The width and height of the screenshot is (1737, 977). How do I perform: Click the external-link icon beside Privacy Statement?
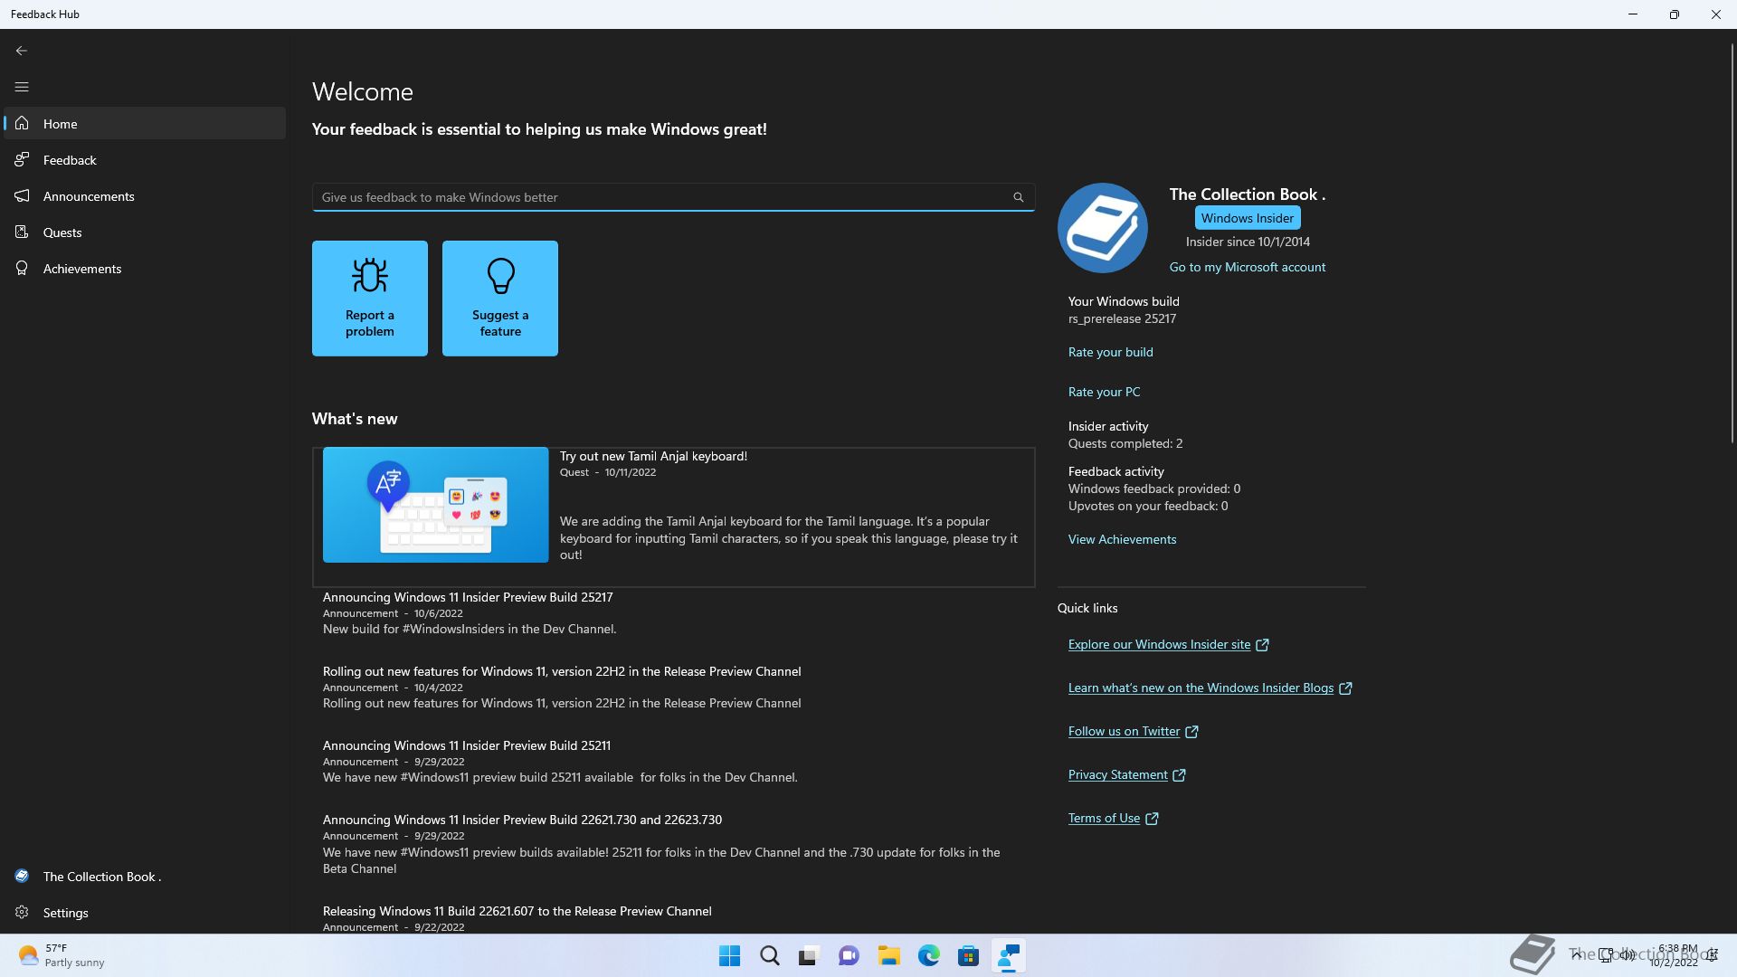coord(1179,775)
